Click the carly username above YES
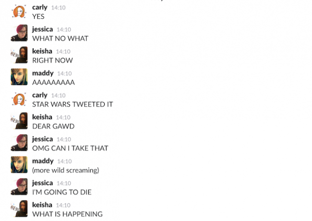This screenshot has height=221, width=312. click(x=40, y=8)
